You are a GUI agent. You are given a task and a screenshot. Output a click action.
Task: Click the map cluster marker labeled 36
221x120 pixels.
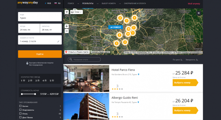pos(128,29)
